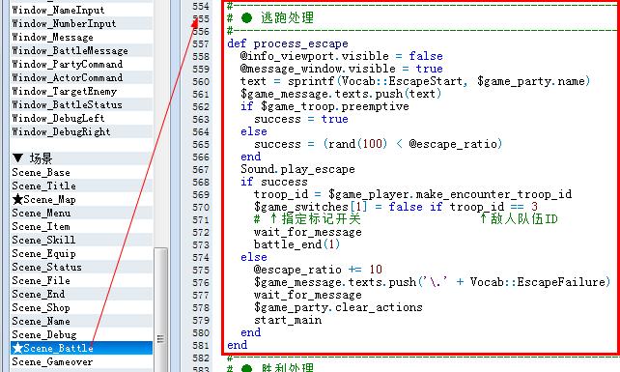The image size is (620, 372).
Task: Click '@escape_ratio += 10' code line
Action: (x=318, y=270)
